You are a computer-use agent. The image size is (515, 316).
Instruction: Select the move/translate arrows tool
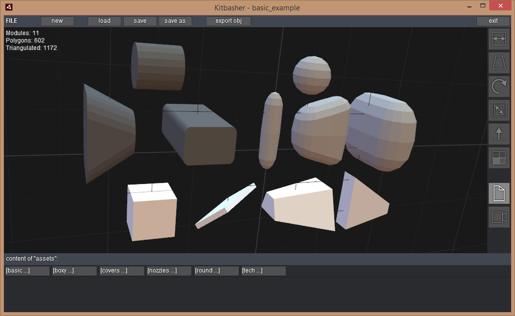[x=499, y=39]
